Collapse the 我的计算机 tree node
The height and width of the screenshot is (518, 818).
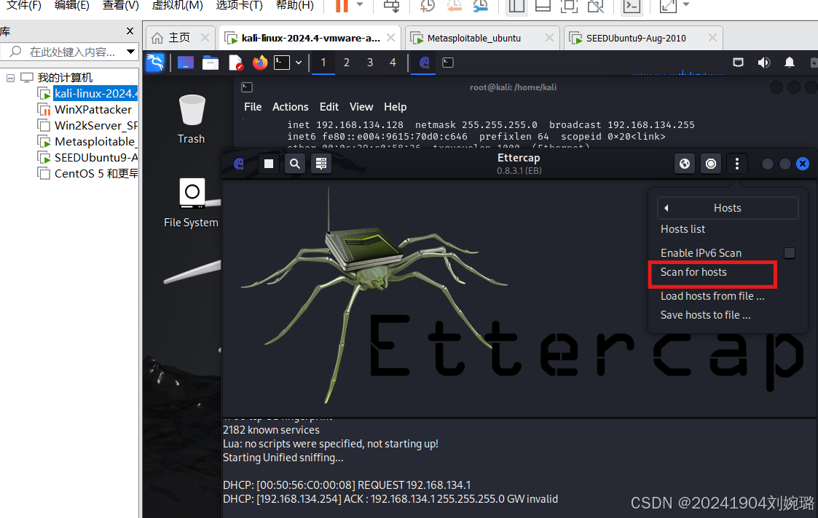[10, 78]
